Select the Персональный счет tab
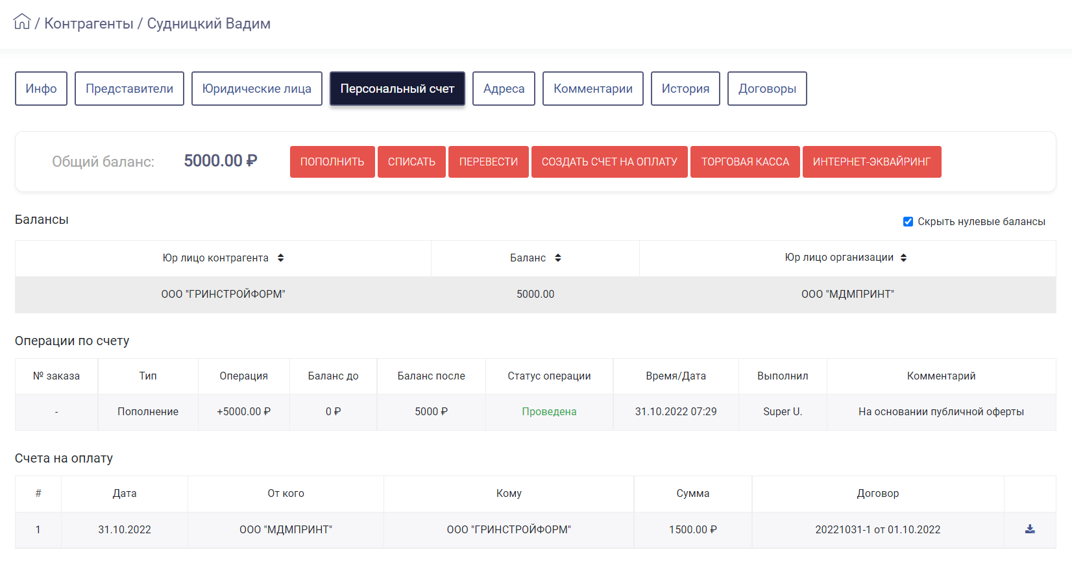Viewport: 1072px width, 567px height. click(397, 89)
